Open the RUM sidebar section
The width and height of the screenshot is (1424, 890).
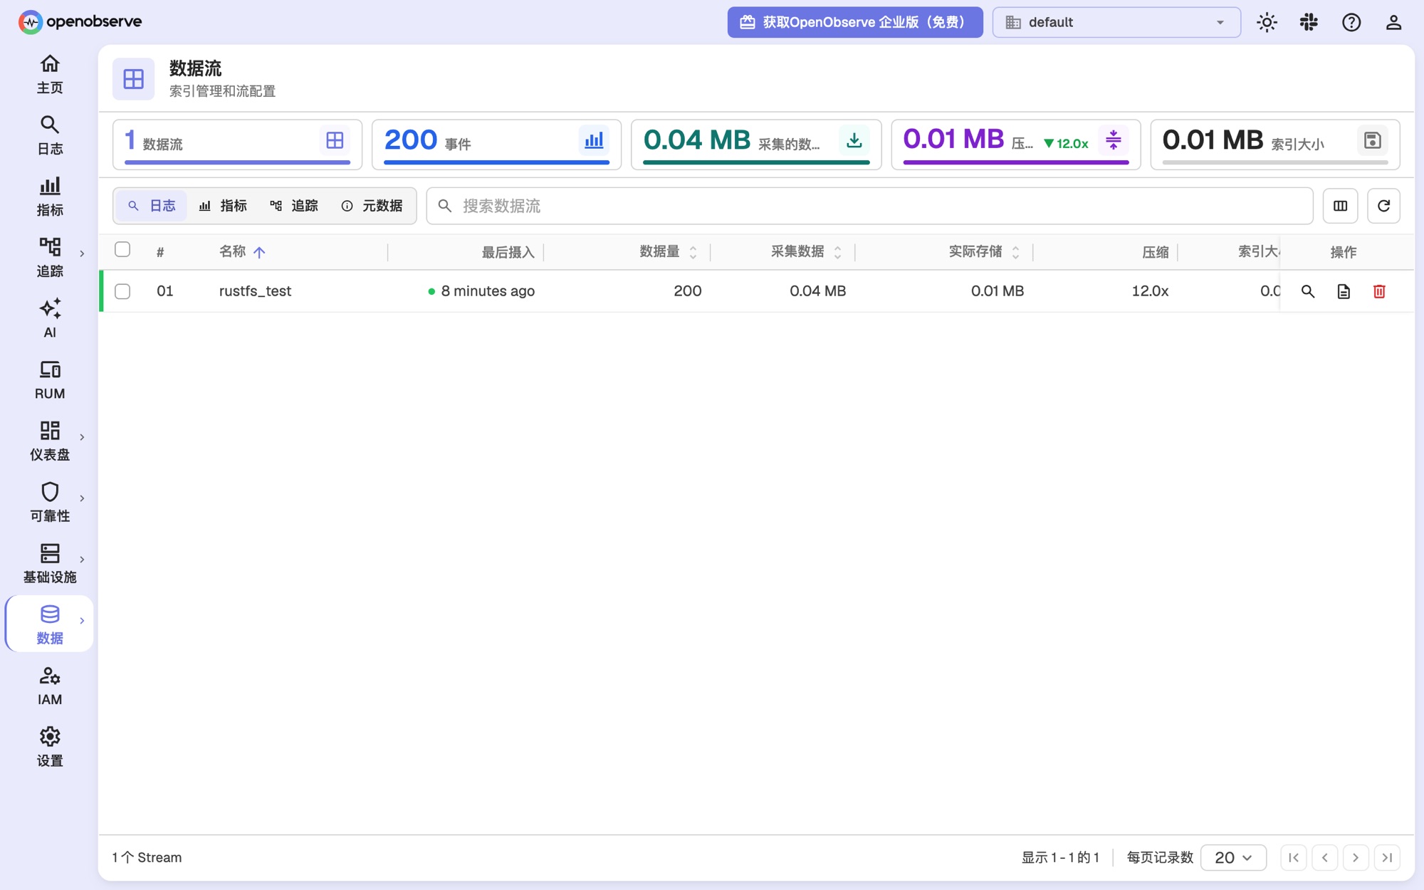(x=50, y=380)
